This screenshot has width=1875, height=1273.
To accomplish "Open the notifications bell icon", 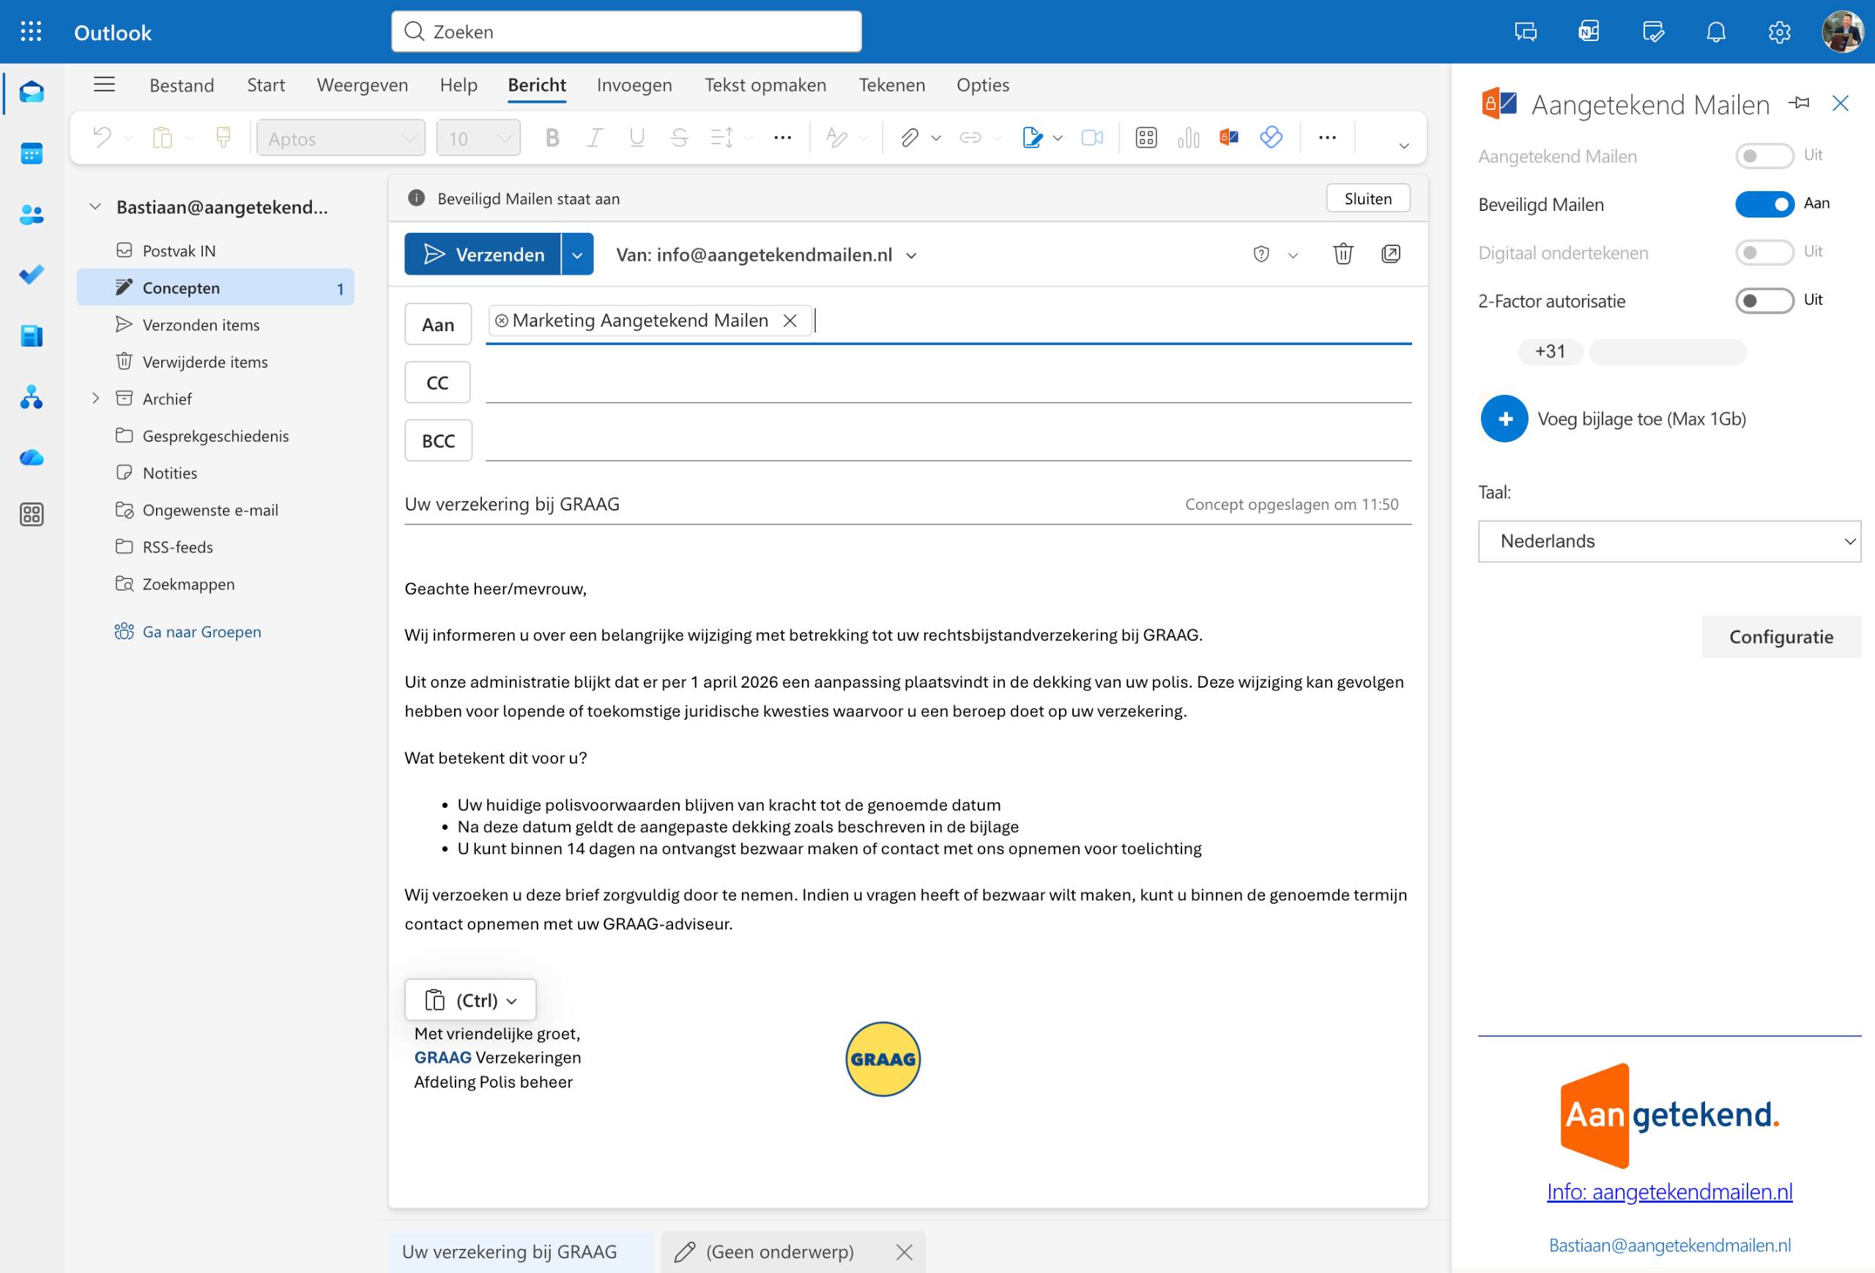I will [1716, 32].
